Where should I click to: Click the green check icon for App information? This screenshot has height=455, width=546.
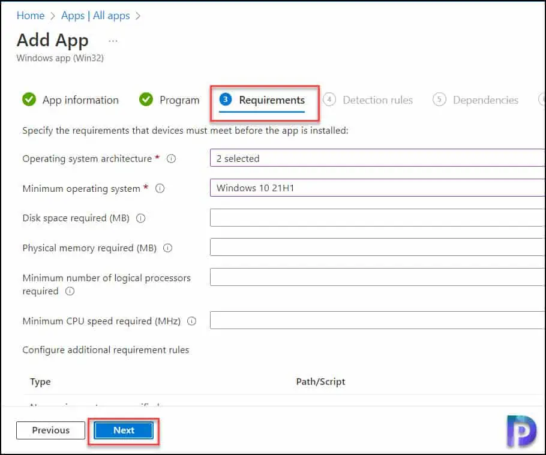coord(29,100)
